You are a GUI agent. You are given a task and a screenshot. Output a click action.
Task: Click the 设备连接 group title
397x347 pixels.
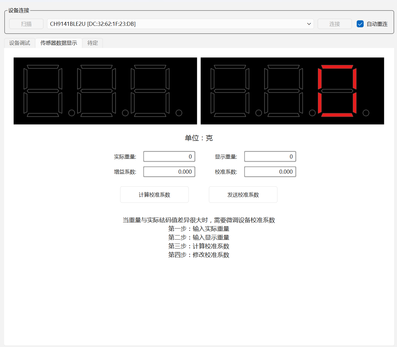pyautogui.click(x=19, y=10)
